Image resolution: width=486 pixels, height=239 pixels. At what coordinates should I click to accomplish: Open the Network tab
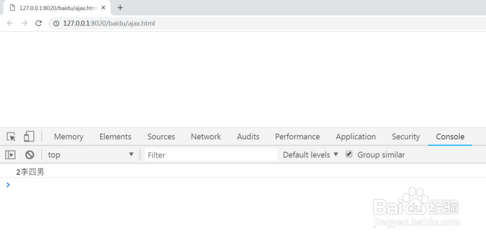206,137
